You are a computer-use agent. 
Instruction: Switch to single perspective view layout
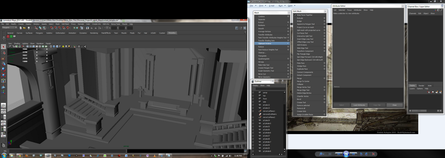[3, 106]
